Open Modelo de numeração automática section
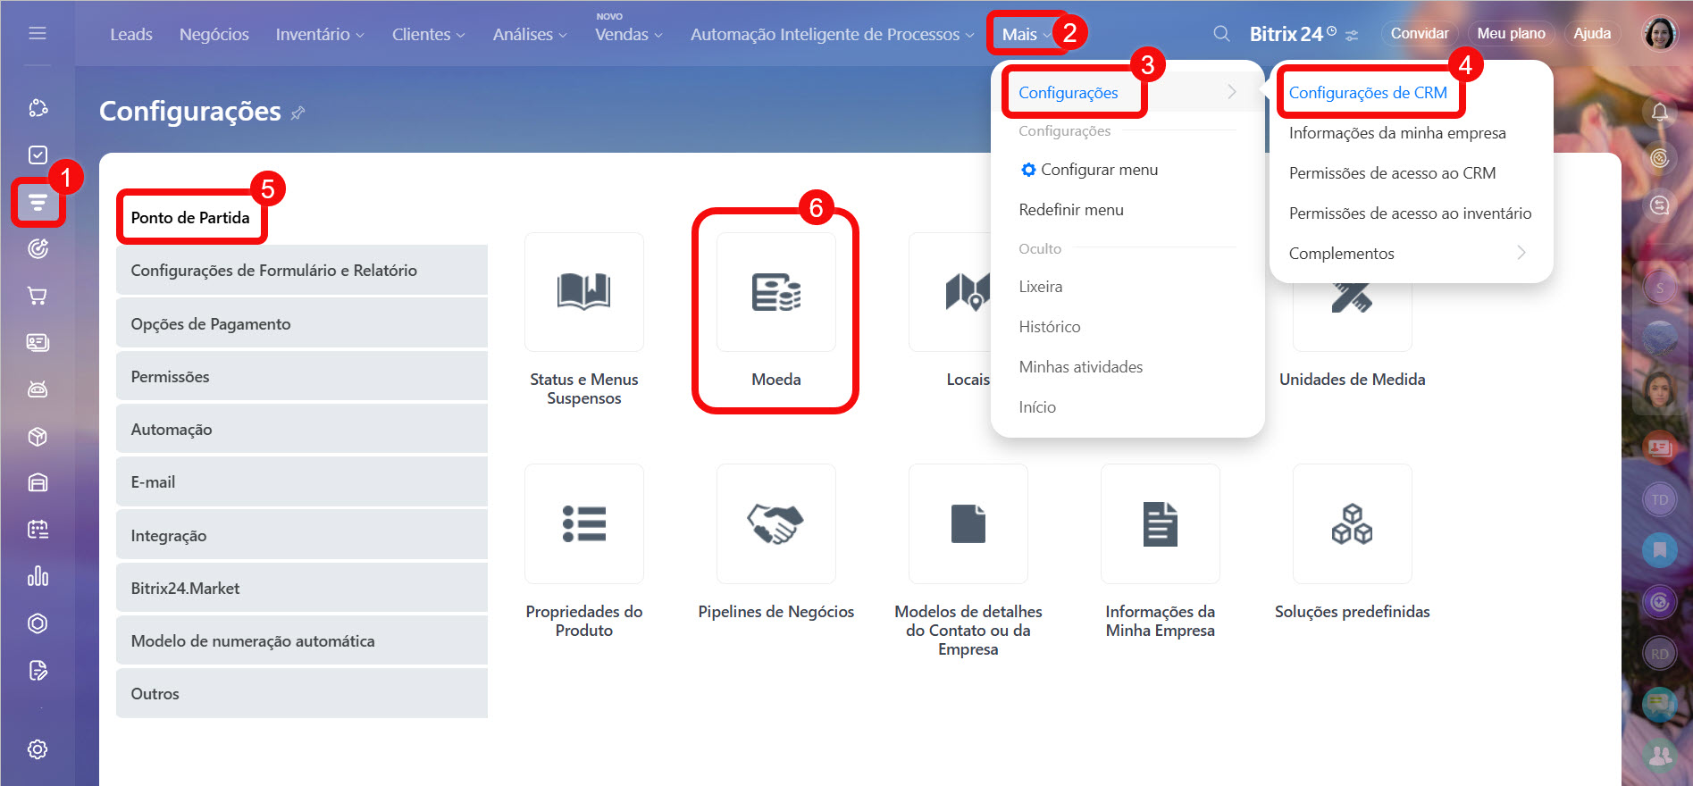This screenshot has height=786, width=1693. pyautogui.click(x=302, y=640)
